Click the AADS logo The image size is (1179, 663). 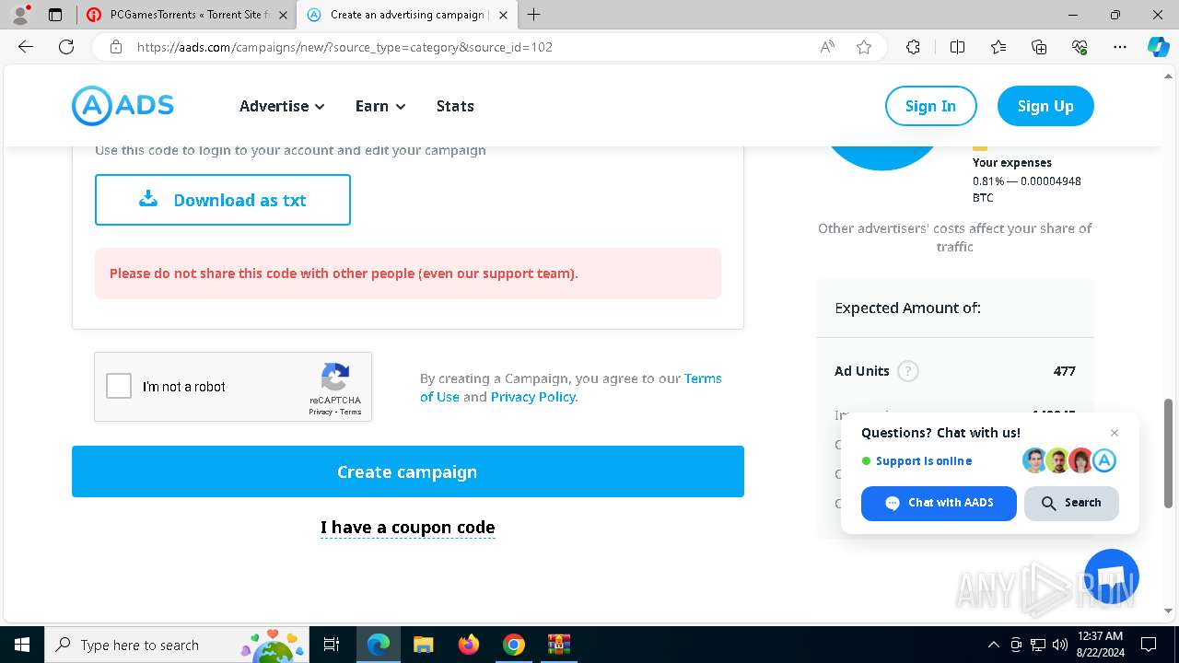[x=123, y=106]
